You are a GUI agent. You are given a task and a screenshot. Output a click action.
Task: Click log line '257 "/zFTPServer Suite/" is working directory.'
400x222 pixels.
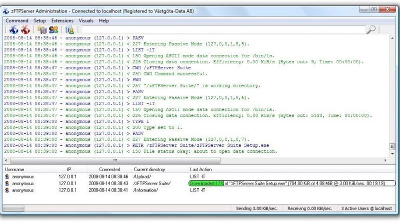click(132, 85)
